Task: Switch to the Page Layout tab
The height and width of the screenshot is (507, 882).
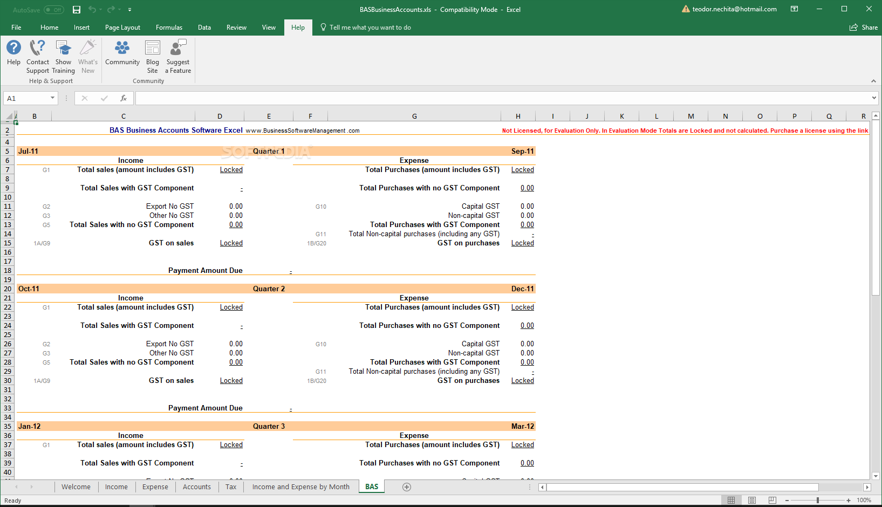Action: click(122, 28)
